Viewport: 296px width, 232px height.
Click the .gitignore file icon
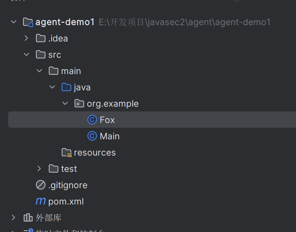[x=41, y=185]
